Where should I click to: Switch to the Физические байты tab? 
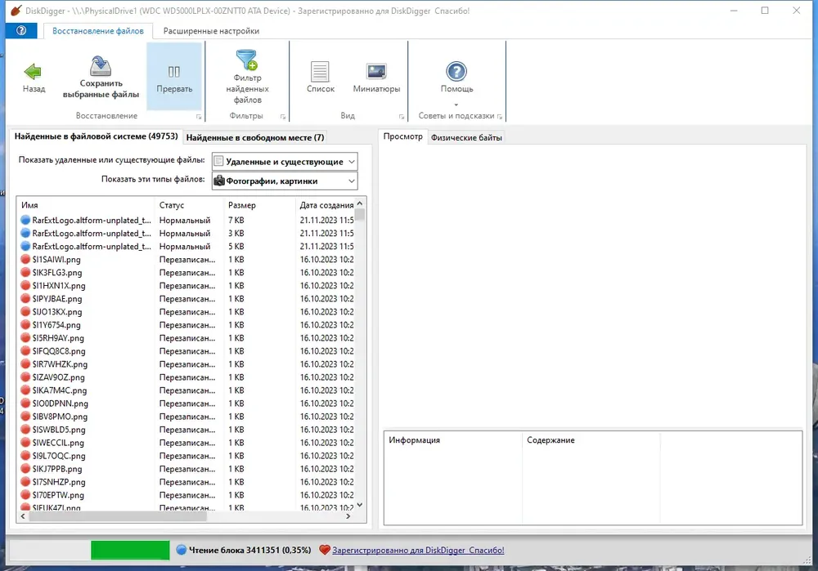pyautogui.click(x=466, y=137)
